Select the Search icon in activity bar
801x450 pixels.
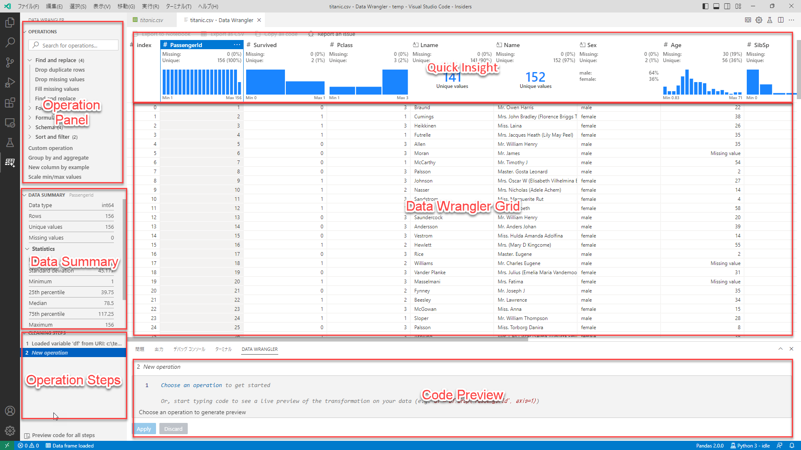10,42
